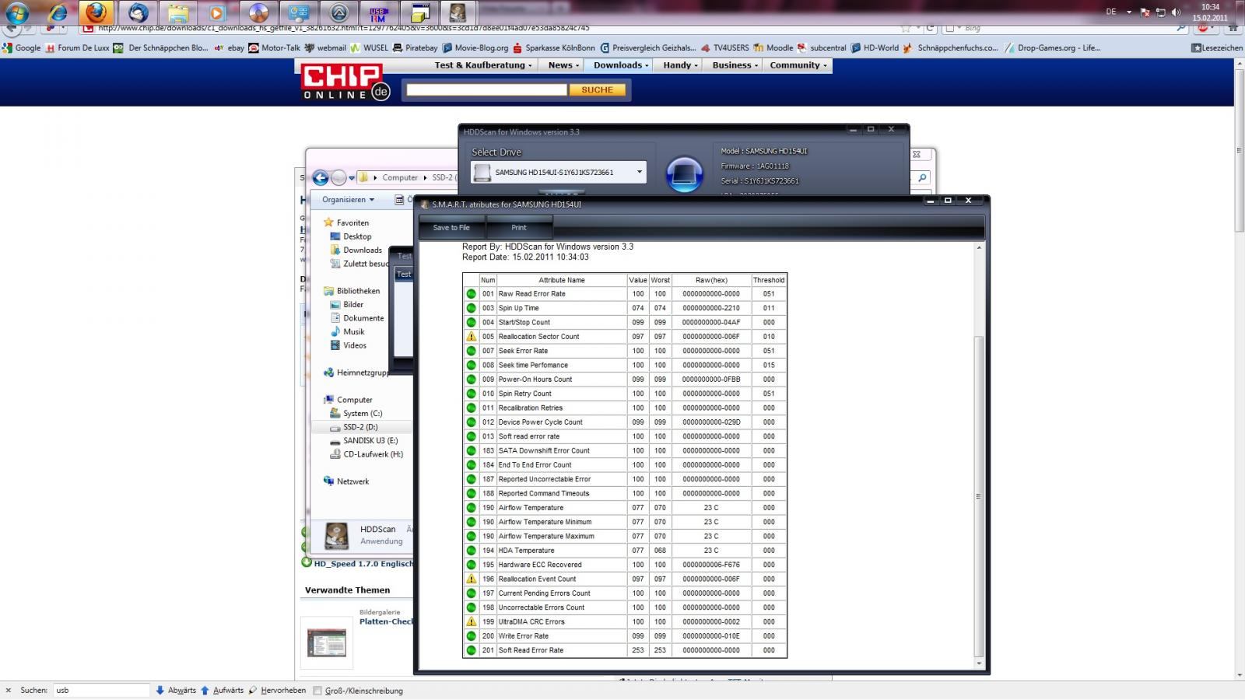Click Save to File in SMART window

tap(451, 228)
